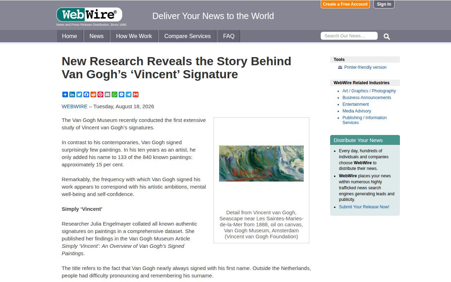Click the magnifying glass search icon

pyautogui.click(x=387, y=36)
